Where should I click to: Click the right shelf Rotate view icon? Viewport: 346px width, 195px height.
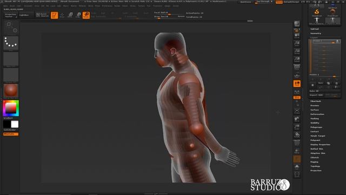click(x=297, y=135)
